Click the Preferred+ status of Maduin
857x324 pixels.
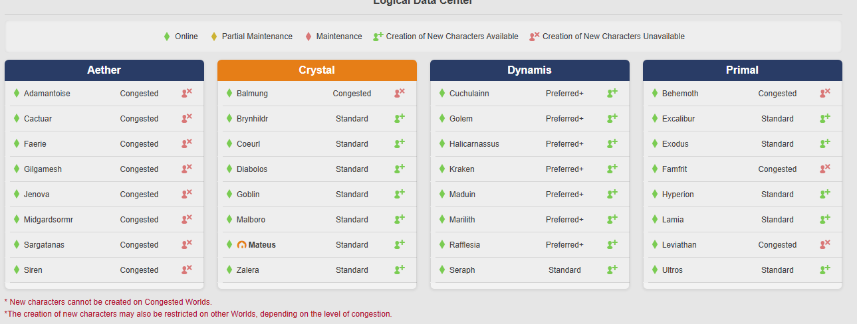click(564, 195)
